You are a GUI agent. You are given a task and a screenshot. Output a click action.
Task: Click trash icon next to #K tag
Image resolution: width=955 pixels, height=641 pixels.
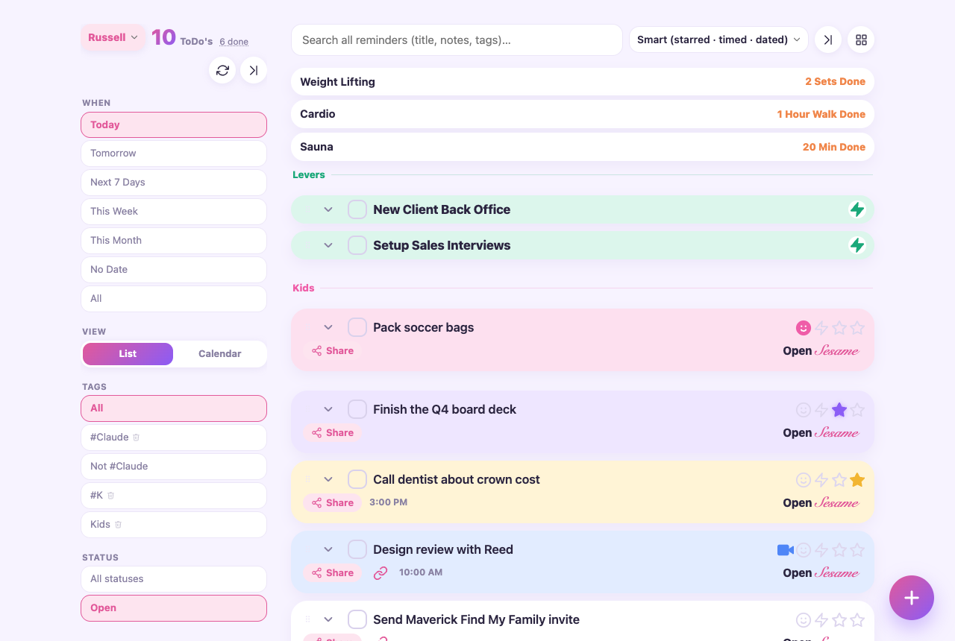coord(111,496)
